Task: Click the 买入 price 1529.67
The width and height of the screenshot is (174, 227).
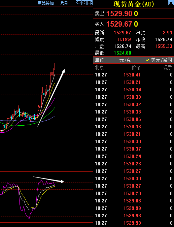Action: pyautogui.click(x=119, y=24)
